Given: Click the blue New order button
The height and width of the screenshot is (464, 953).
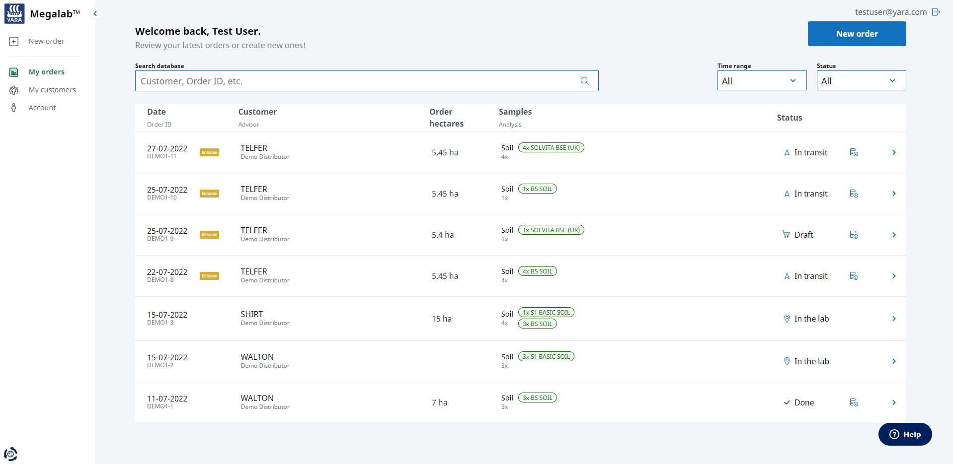Looking at the screenshot, I should coord(856,34).
